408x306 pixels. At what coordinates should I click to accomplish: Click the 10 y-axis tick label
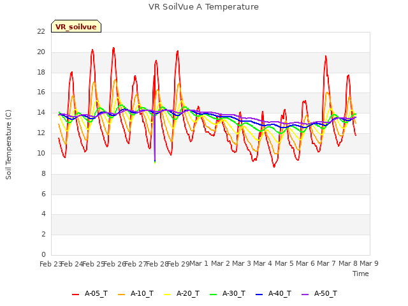click(41, 153)
